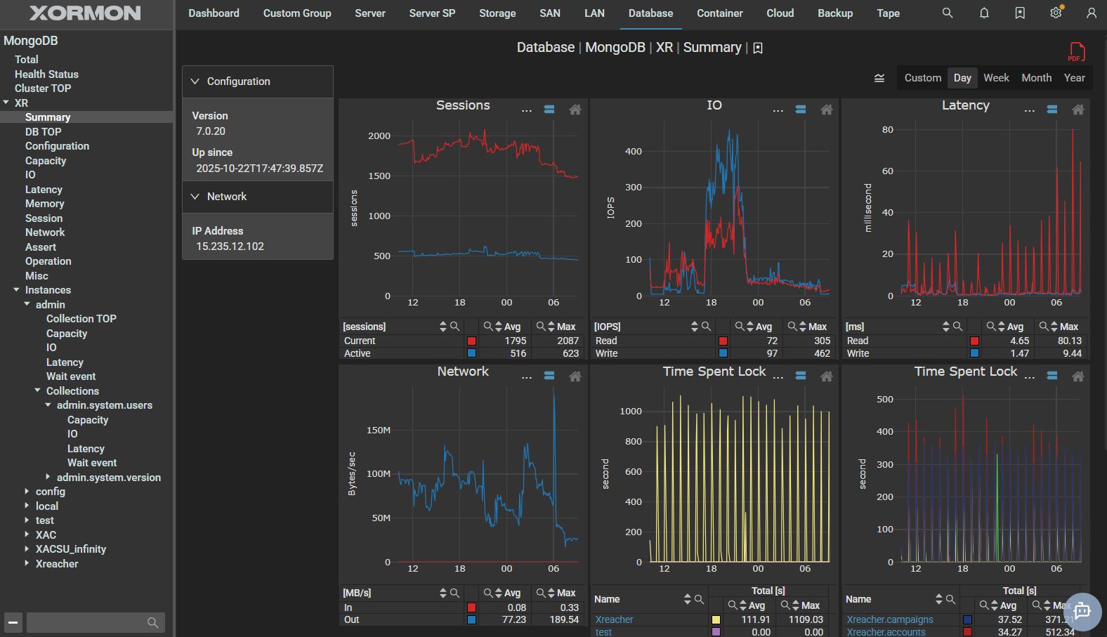Viewport: 1107px width, 637px height.
Task: Open chat support bubble icon
Action: (1082, 611)
